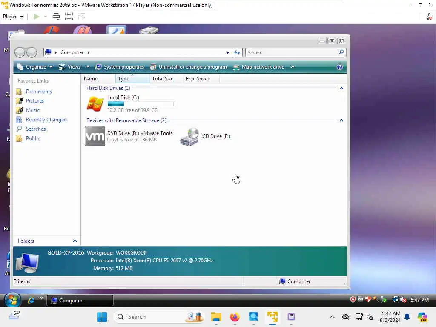Open the Views dropdown arrow

[88, 67]
